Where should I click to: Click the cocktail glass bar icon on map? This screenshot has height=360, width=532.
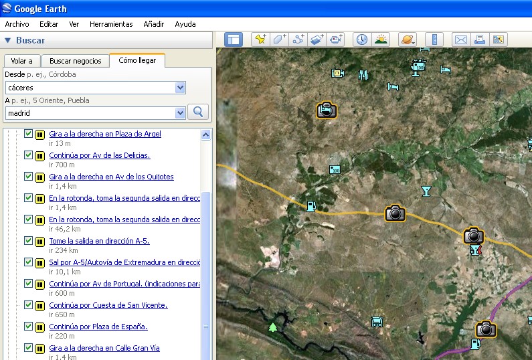pyautogui.click(x=426, y=191)
